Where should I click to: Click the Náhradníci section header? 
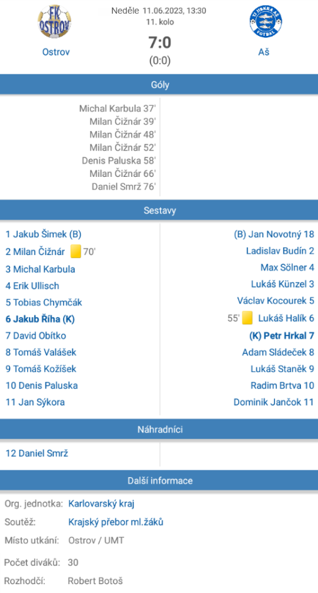point(159,429)
